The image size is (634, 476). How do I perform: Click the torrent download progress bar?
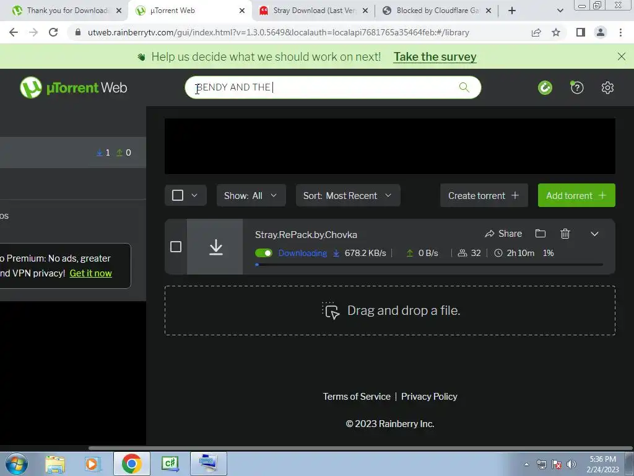click(429, 265)
